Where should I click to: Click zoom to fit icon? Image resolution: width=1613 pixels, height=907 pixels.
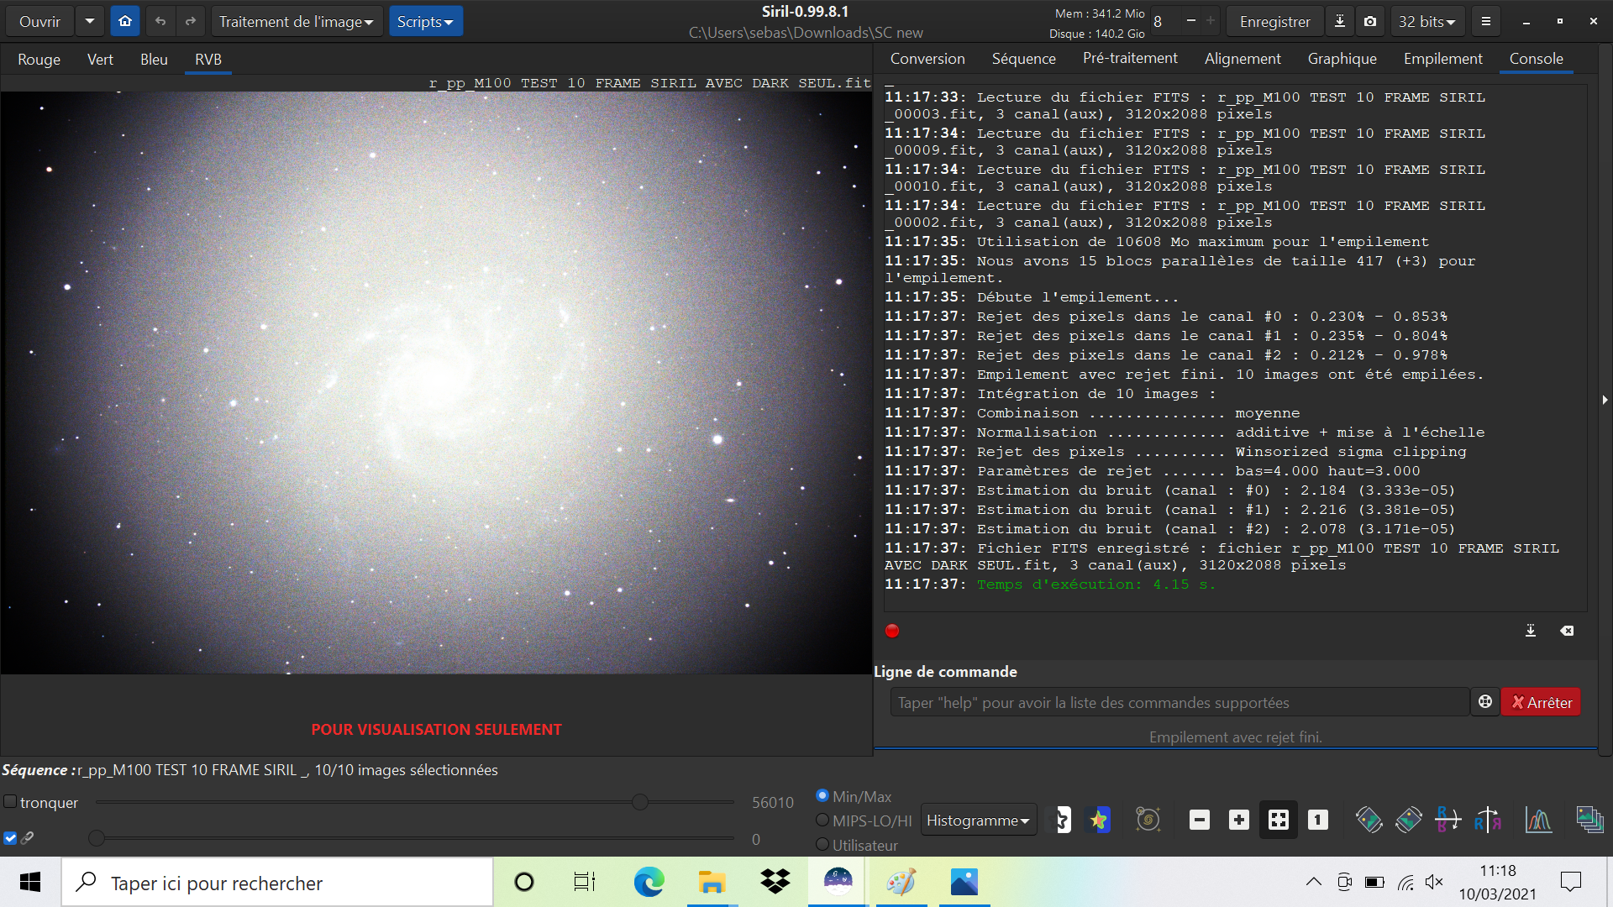point(1278,820)
